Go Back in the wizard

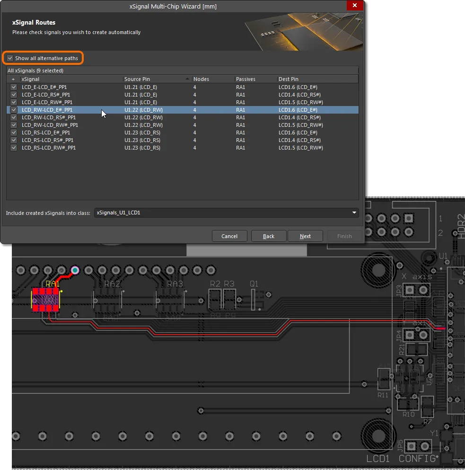269,236
